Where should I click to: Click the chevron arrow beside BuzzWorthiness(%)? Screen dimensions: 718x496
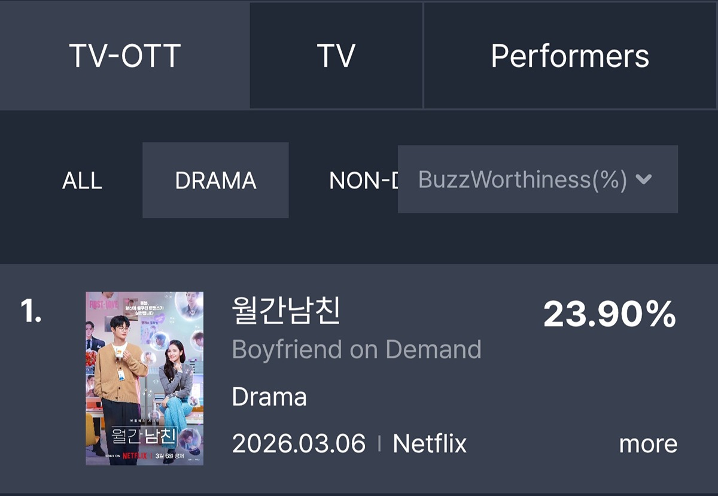click(644, 179)
